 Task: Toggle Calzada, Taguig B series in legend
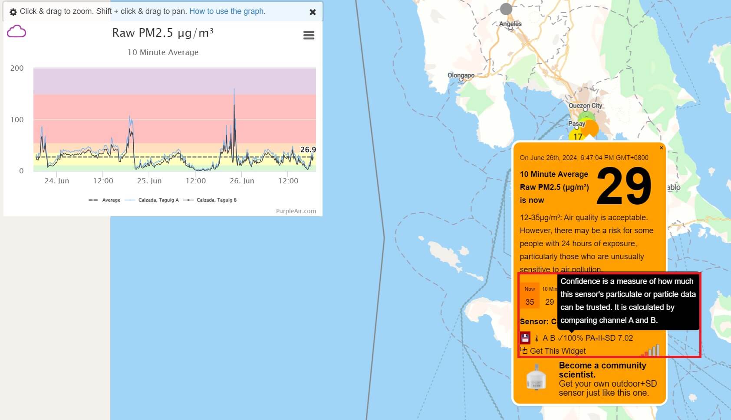click(x=211, y=200)
